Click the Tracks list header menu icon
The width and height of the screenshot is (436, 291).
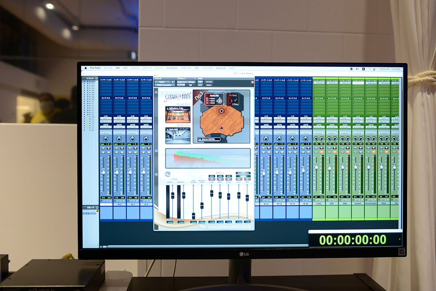(x=96, y=78)
